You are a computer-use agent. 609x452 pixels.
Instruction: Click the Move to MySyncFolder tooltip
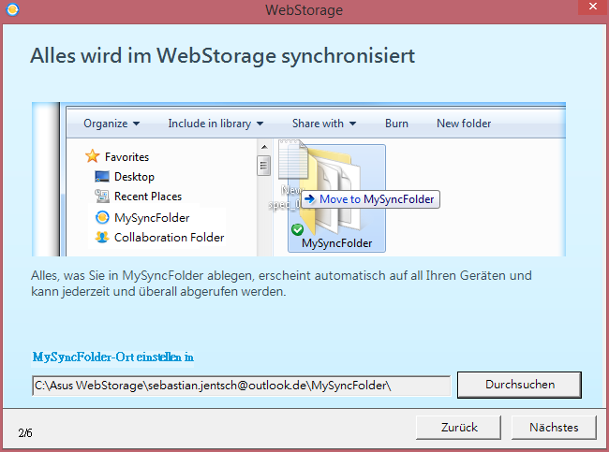370,199
